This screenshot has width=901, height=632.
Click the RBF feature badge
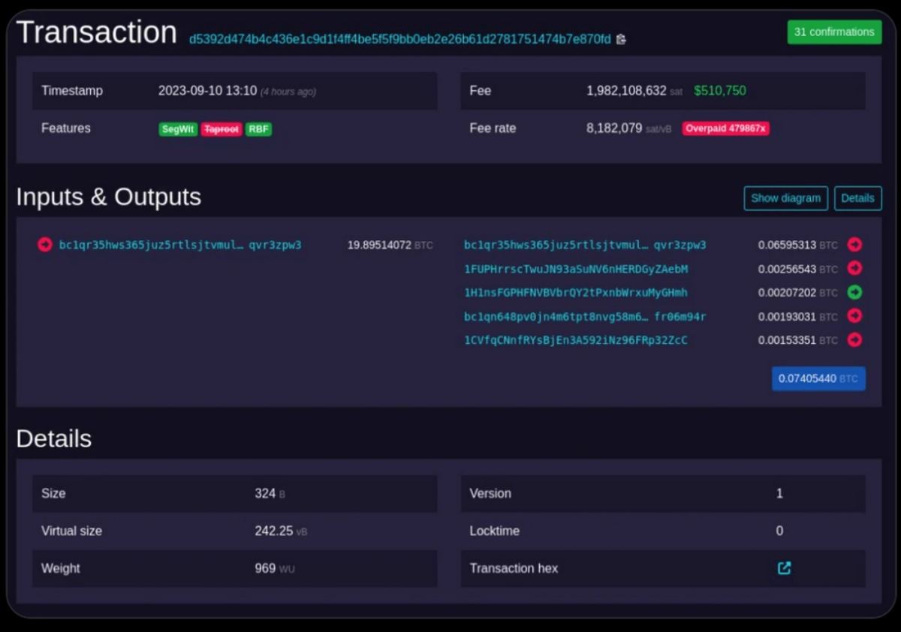[x=258, y=129]
